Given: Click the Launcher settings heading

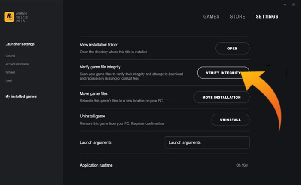Looking at the screenshot, I should tap(20, 44).
